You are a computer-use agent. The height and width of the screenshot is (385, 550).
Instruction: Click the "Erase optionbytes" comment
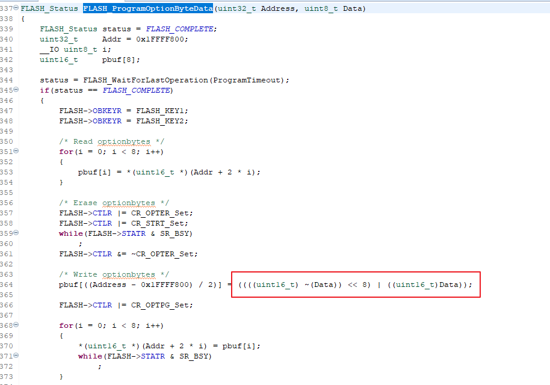(x=114, y=203)
